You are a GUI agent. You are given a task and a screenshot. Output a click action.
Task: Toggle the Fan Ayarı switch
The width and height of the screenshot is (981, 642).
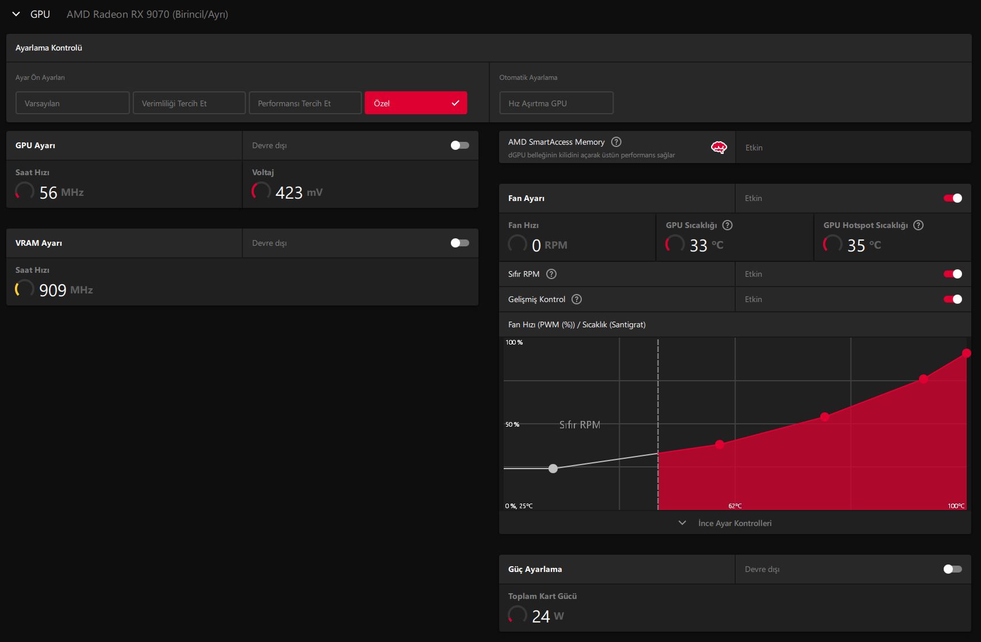coord(953,198)
